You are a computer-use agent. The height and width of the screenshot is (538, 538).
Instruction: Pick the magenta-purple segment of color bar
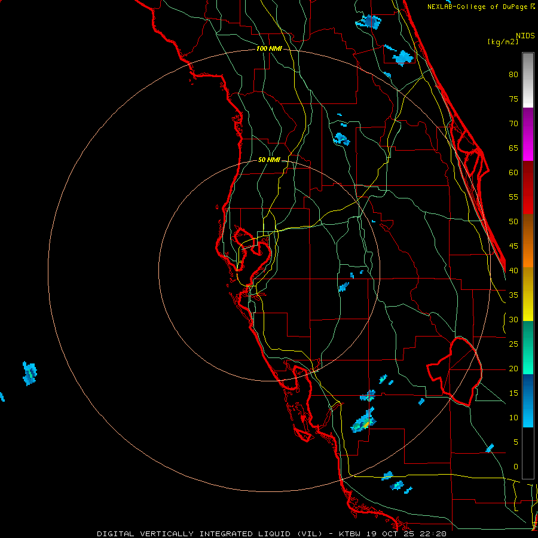(x=528, y=134)
